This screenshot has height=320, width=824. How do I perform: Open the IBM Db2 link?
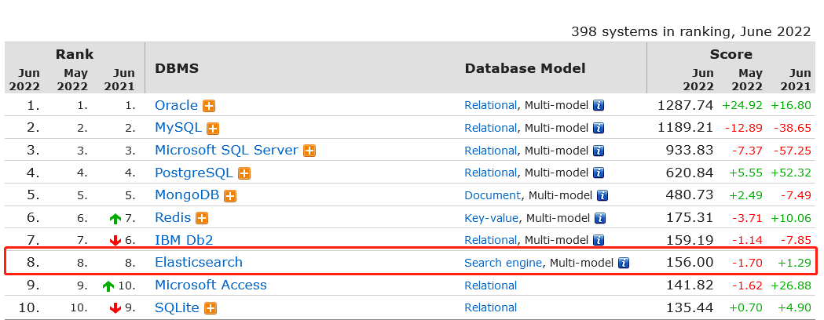pos(184,240)
